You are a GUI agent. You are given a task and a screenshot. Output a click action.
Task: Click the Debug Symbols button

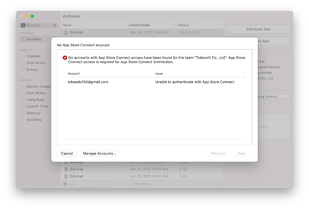(274, 97)
